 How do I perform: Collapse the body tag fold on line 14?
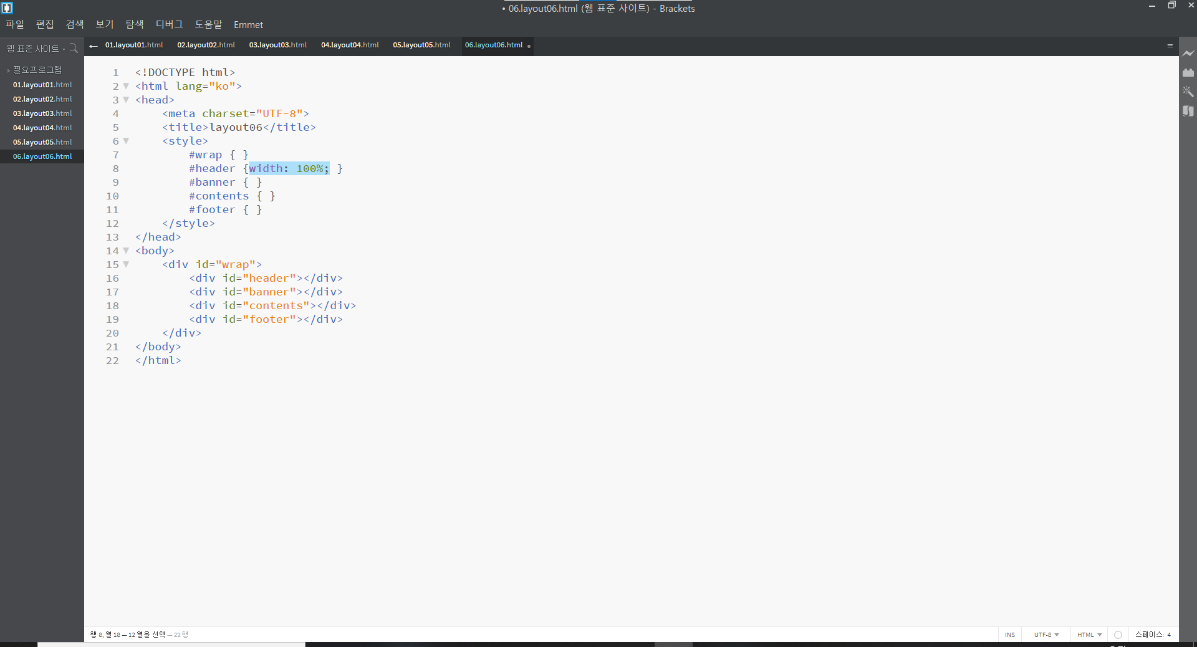126,251
